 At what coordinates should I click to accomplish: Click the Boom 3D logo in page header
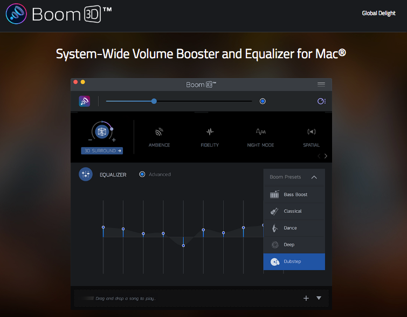point(59,14)
